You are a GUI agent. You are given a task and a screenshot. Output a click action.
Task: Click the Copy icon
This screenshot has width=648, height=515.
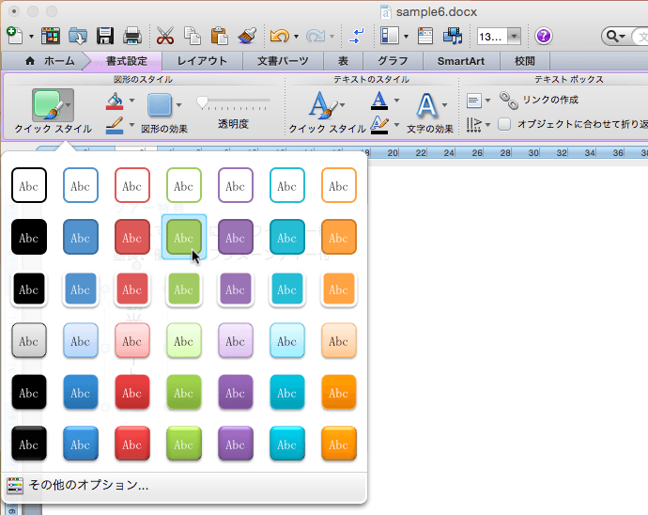pos(193,36)
